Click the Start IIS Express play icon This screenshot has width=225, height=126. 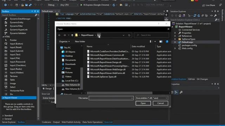[x=81, y=5]
